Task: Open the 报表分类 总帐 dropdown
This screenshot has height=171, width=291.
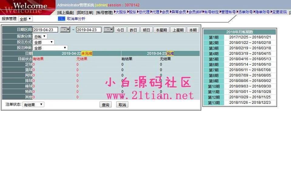Action: point(40,37)
